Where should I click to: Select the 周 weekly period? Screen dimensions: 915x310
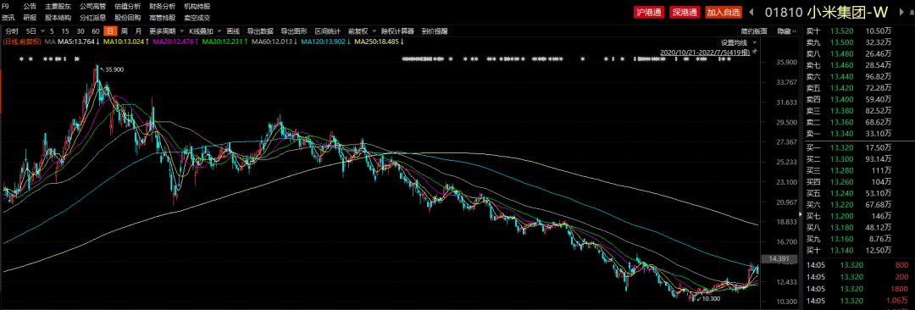point(124,31)
